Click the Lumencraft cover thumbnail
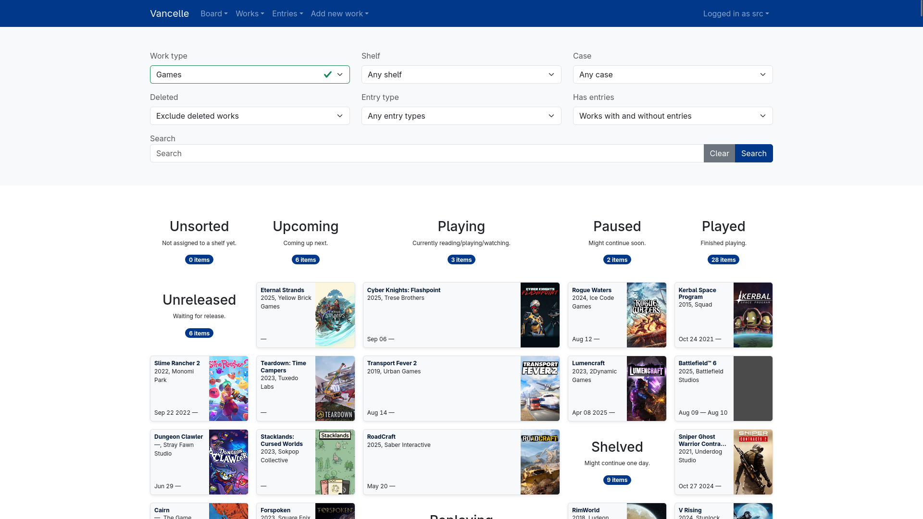Screen dimensions: 923x519 (x=646, y=388)
